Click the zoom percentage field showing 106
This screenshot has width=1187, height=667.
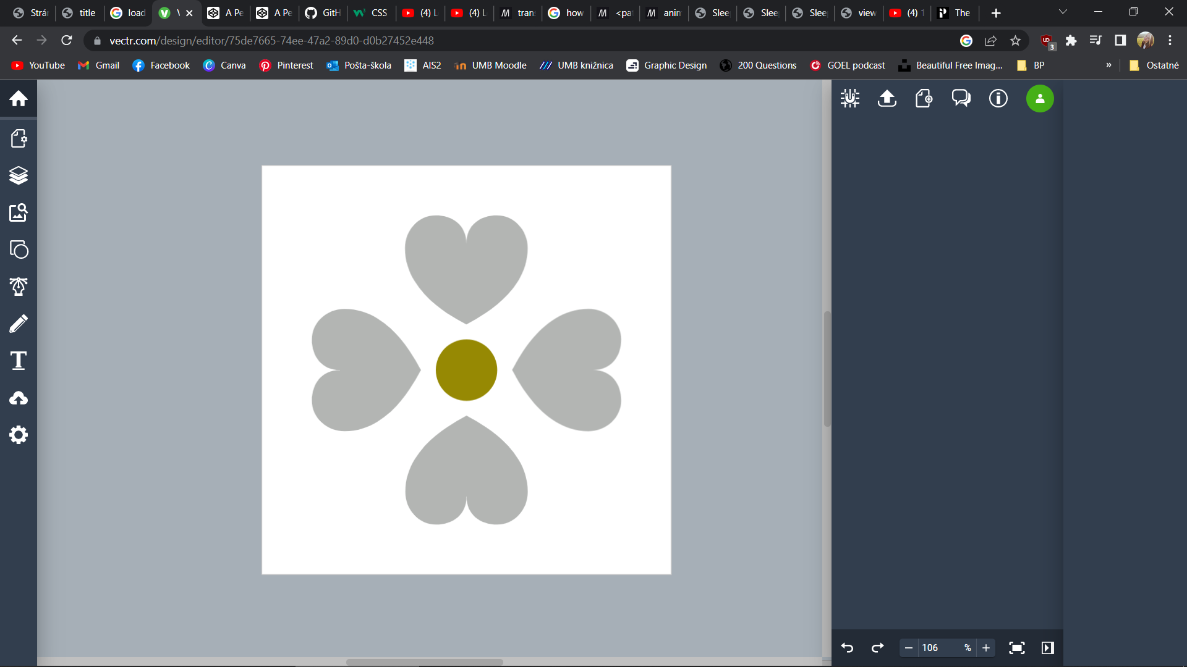tap(946, 648)
